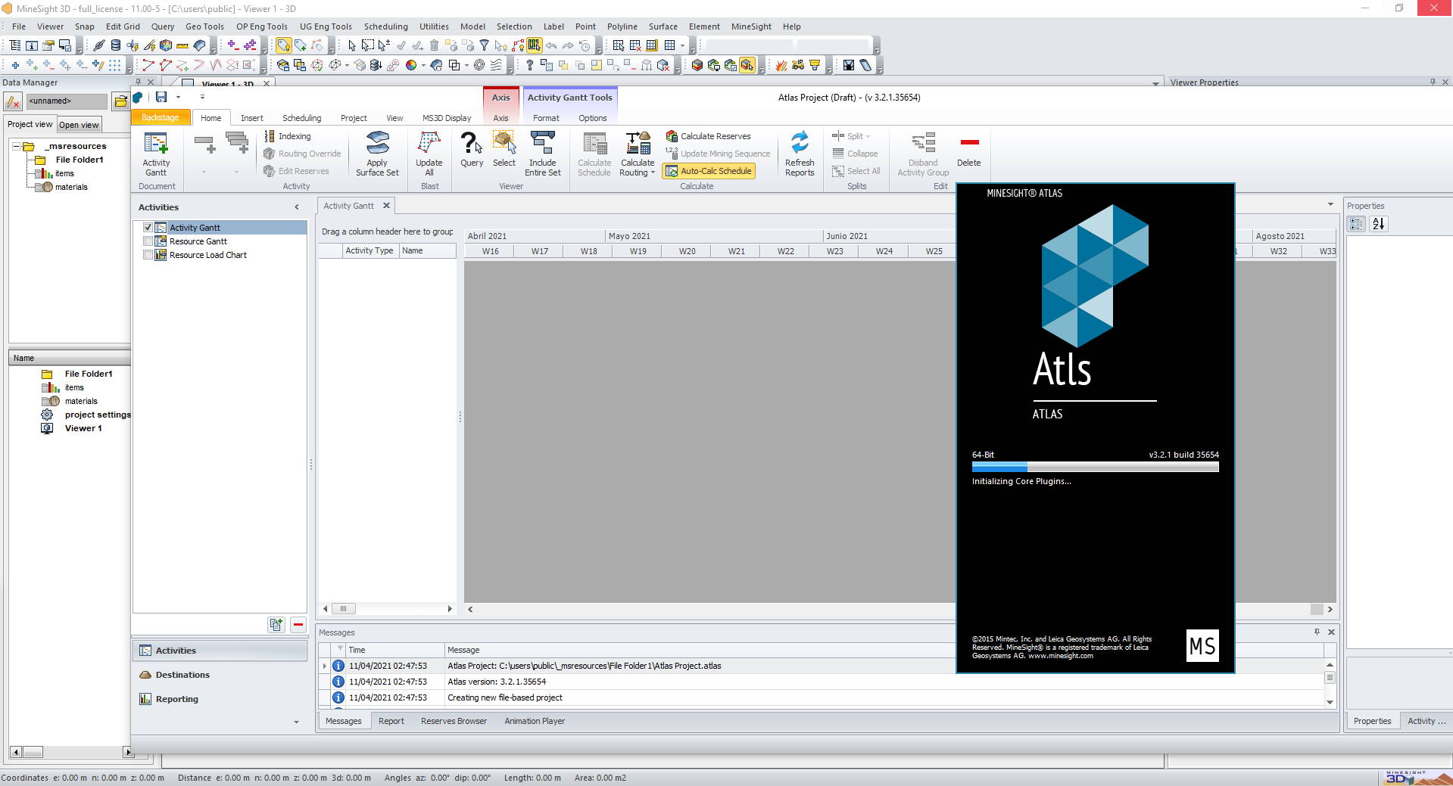This screenshot has width=1453, height=786.
Task: Click the orange Backstage button
Action: (161, 117)
